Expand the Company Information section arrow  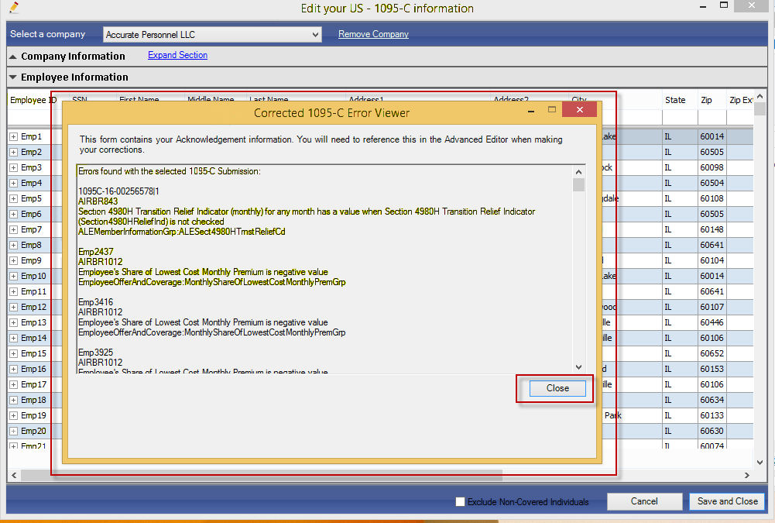point(13,57)
